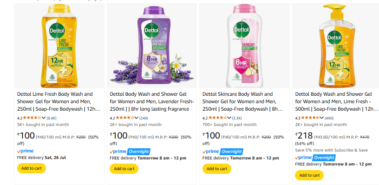Expand rating chevron next to 8.4K reviews
This screenshot has width=379, height=185.
(x=44, y=118)
